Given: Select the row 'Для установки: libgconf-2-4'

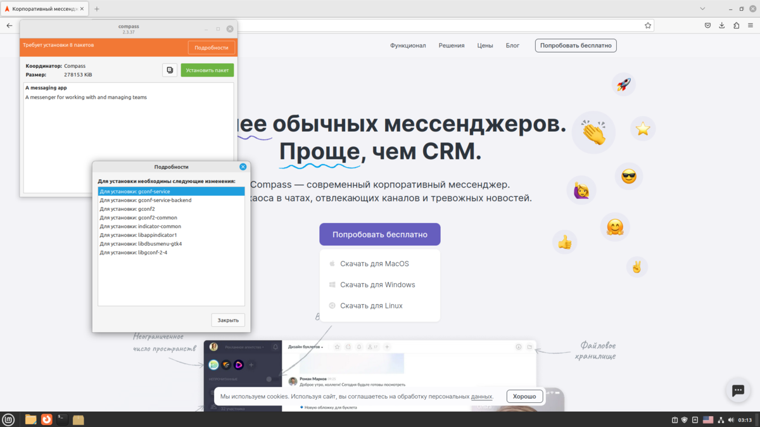Looking at the screenshot, I should pos(171,253).
